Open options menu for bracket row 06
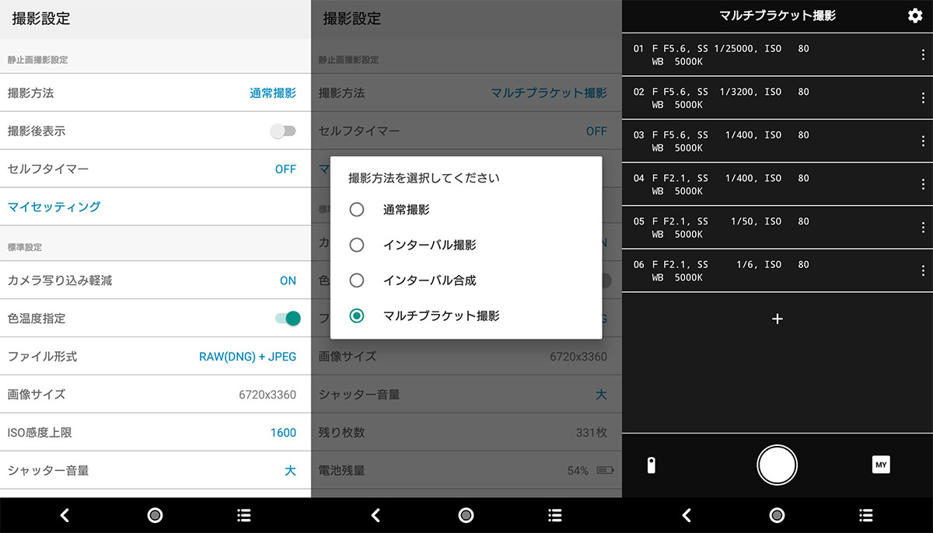Viewport: 933px width, 533px height. pyautogui.click(x=923, y=270)
